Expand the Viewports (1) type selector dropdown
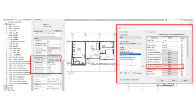Viewport: 196px width, 110px height. pyautogui.click(x=54, y=31)
